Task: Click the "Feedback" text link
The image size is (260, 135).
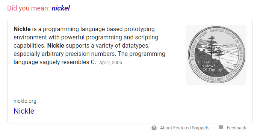Action: pos(236,128)
